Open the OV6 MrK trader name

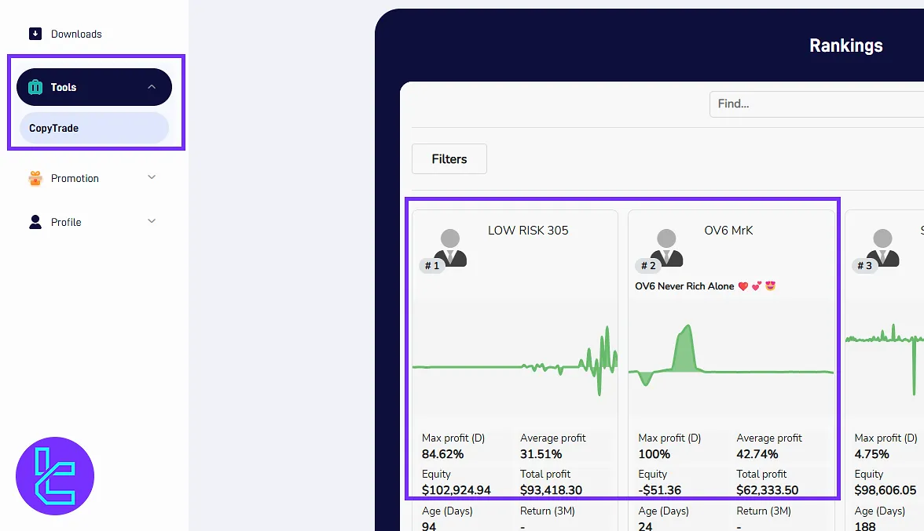pos(728,231)
